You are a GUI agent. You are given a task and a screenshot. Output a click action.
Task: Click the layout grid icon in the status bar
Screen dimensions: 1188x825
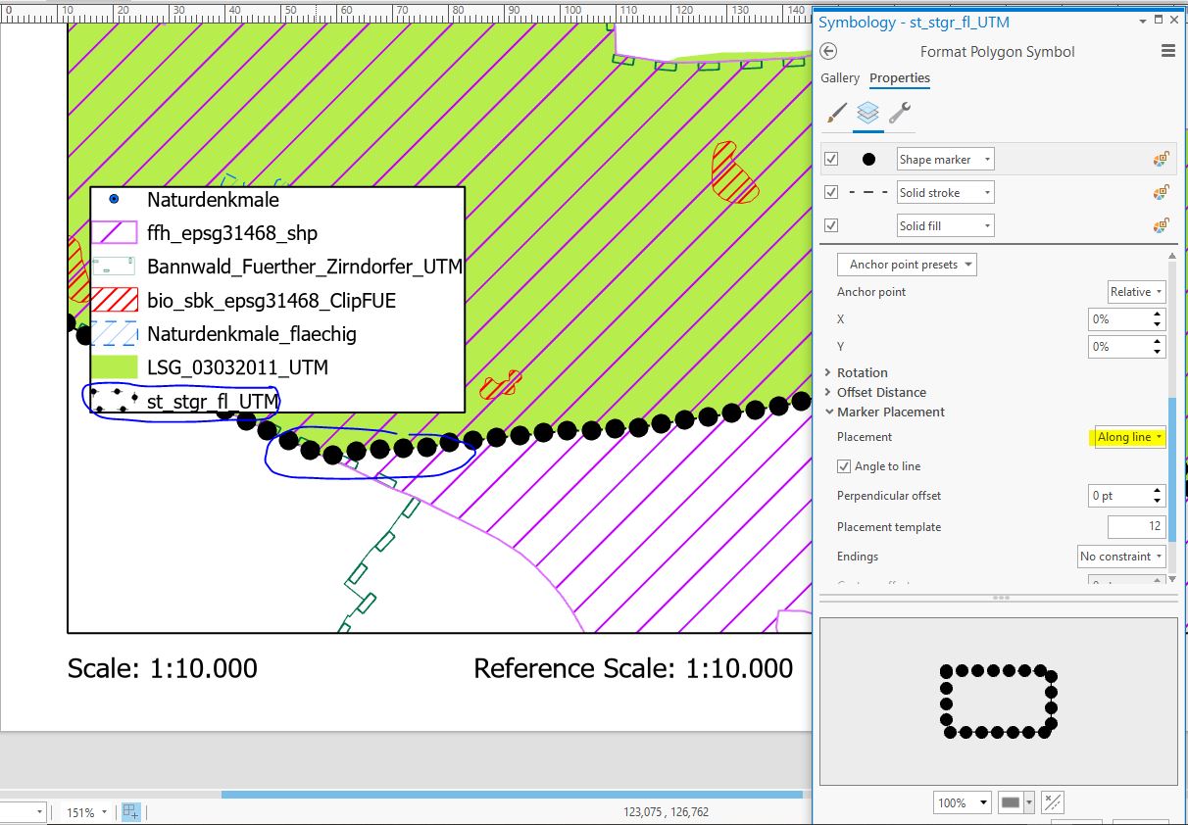click(130, 811)
